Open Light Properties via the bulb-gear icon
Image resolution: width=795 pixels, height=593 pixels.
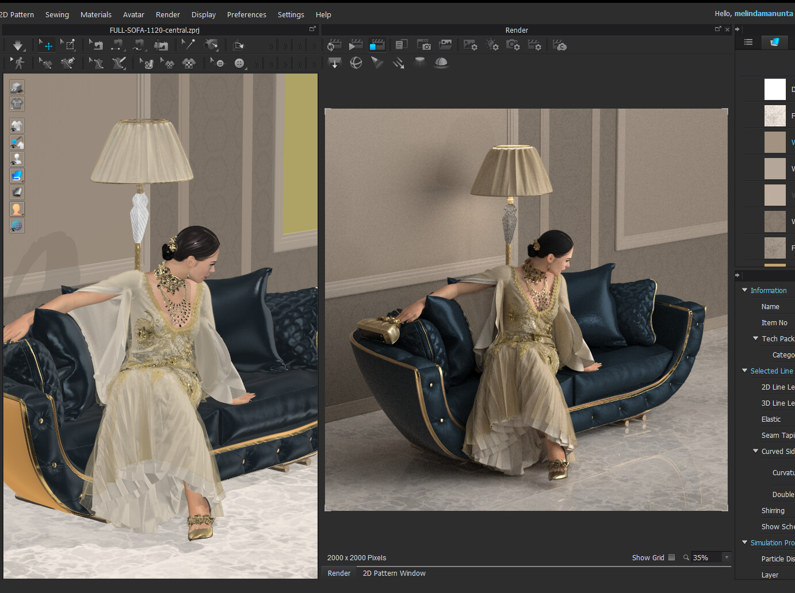pos(492,44)
